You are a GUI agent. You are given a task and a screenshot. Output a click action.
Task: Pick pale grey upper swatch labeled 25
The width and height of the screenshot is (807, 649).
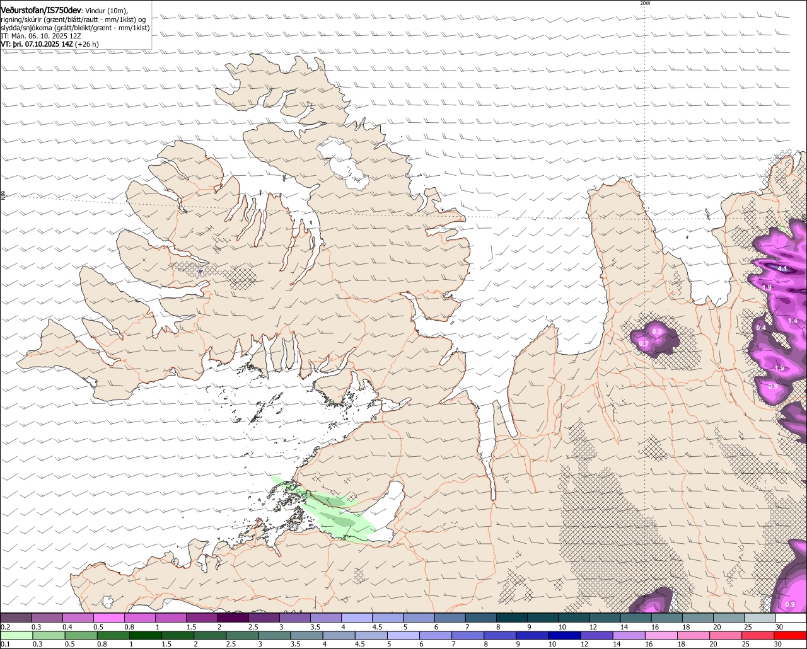[x=760, y=618]
